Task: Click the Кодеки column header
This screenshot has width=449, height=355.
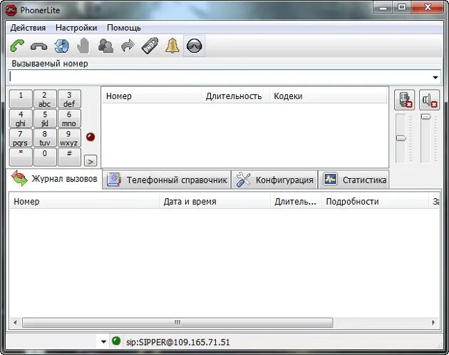Action: 328,96
